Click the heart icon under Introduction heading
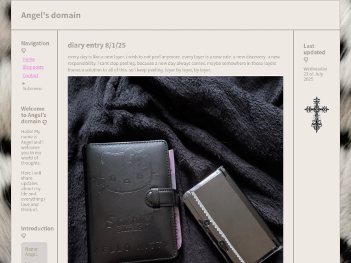 (23, 236)
